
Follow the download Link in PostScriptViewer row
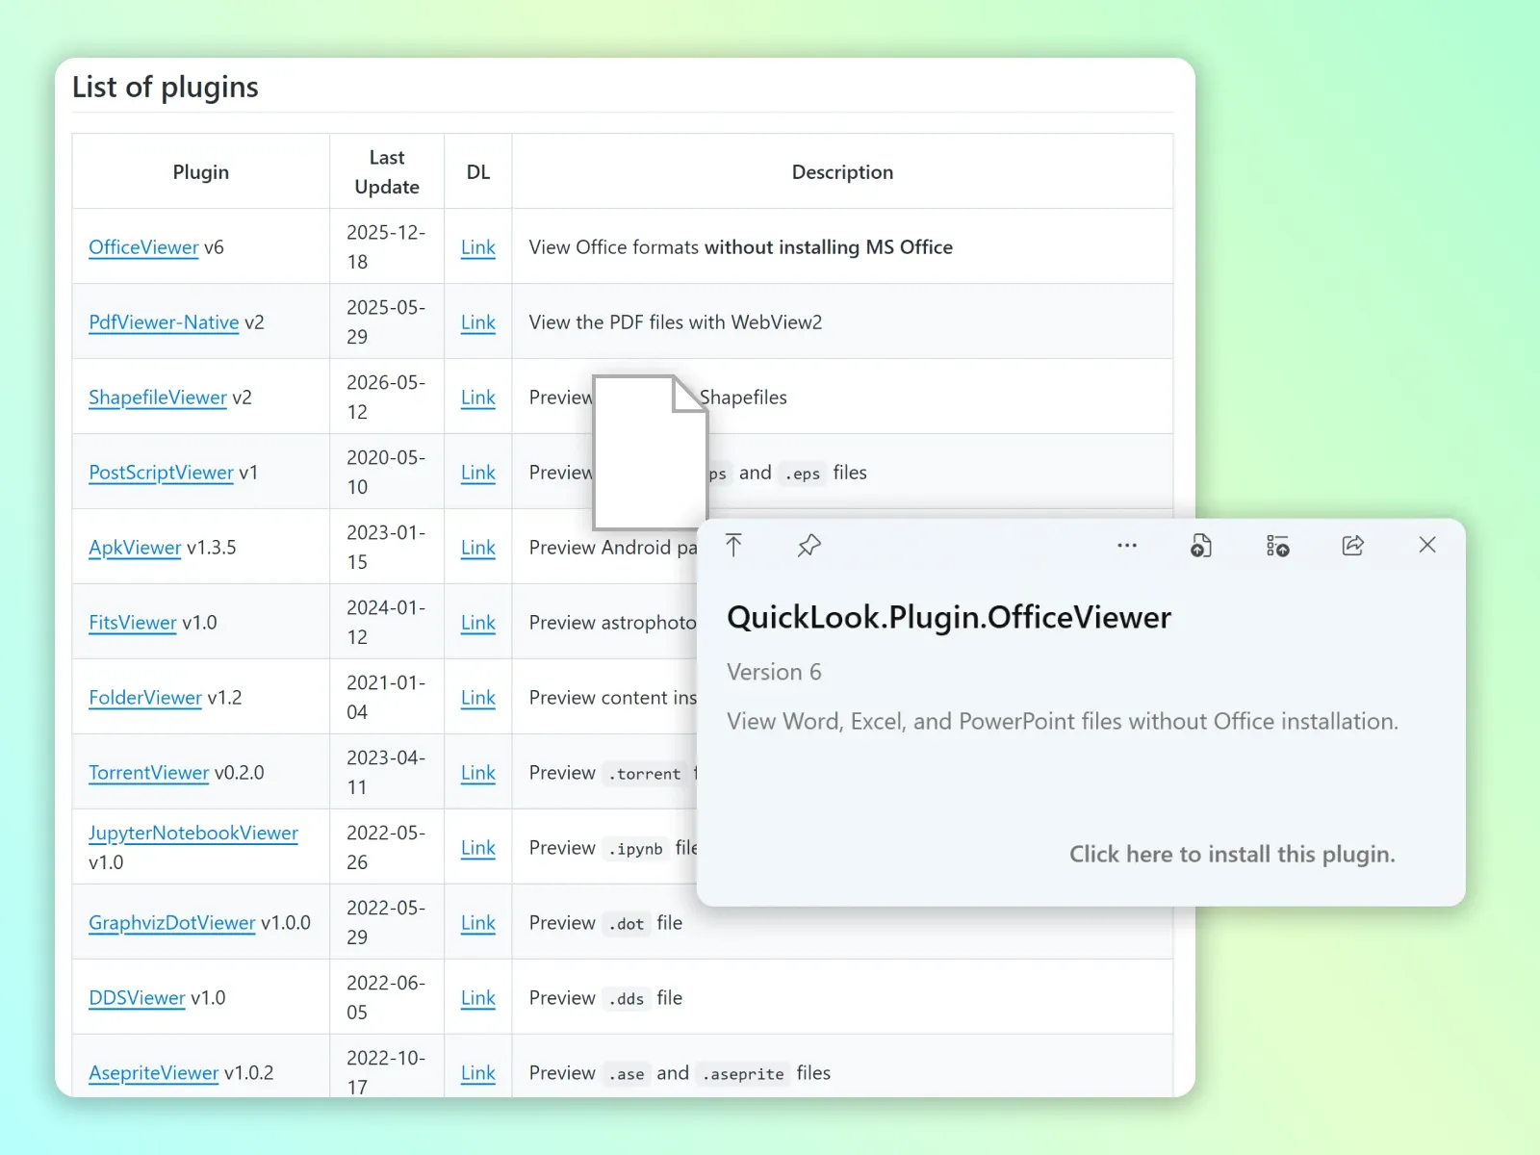[478, 473]
